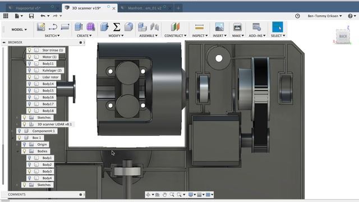Screen dimensions: 359x202
Task: Open the ADD-INS menu
Action: 257,36
